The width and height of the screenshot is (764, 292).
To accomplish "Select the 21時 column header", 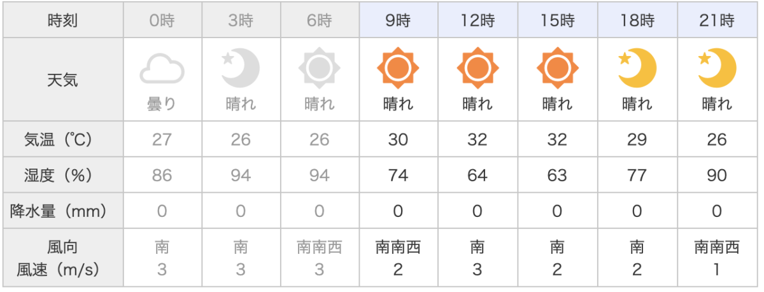I will coord(717,21).
